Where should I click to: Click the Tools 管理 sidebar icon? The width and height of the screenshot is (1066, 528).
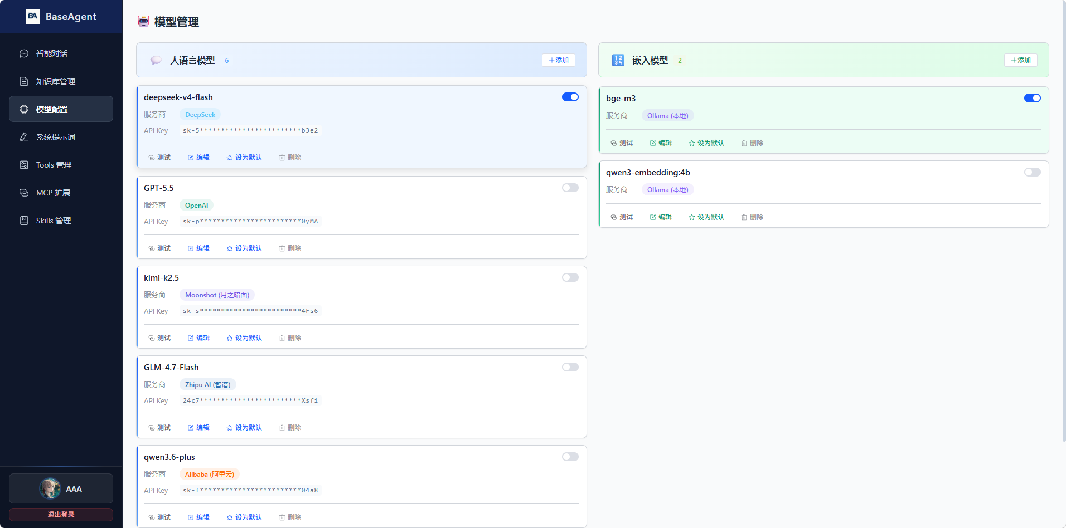(x=24, y=165)
